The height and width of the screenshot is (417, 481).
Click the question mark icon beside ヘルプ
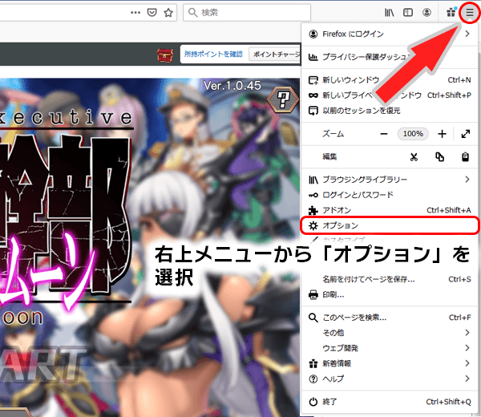point(313,379)
